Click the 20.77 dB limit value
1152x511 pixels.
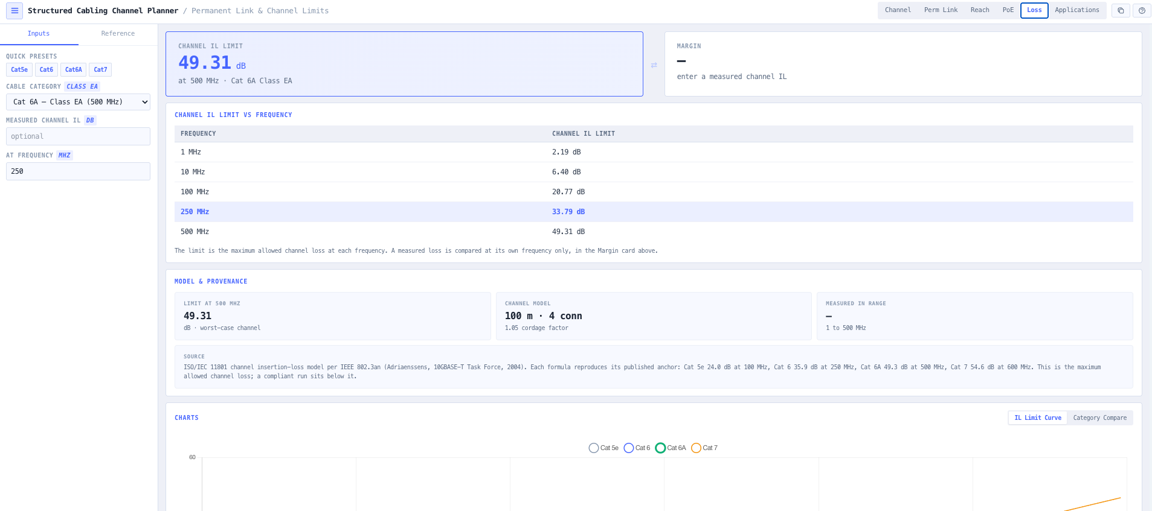point(568,192)
